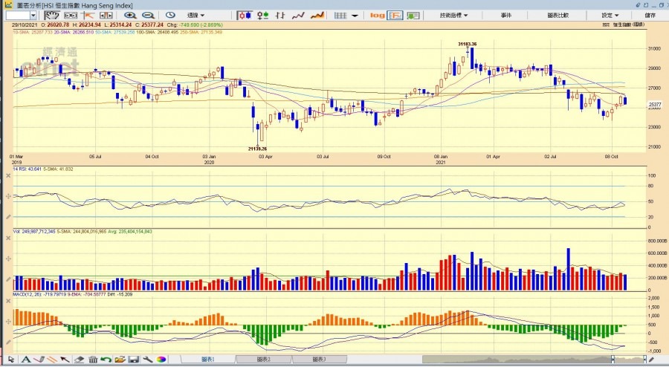The image size is (669, 367).
Task: Select the eraser tool
Action: (80, 360)
